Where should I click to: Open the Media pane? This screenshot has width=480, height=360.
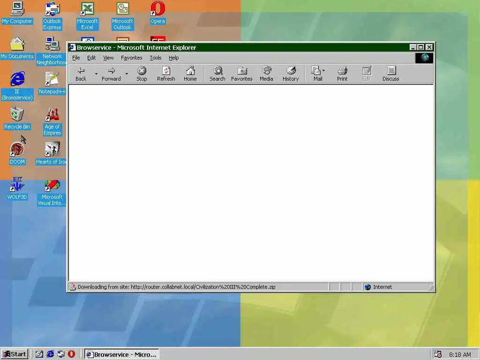pyautogui.click(x=266, y=74)
